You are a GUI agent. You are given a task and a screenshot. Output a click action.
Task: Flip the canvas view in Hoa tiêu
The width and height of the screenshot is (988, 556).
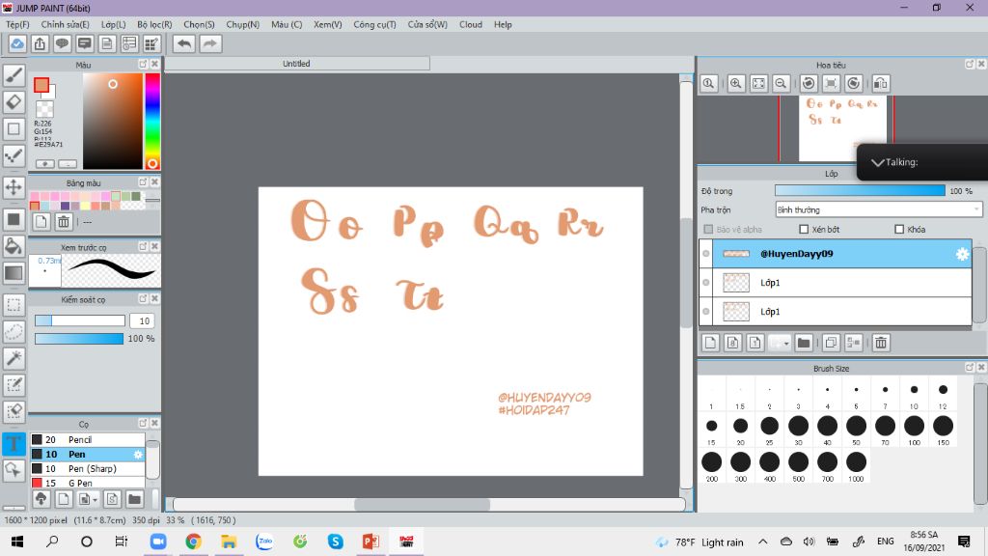881,83
